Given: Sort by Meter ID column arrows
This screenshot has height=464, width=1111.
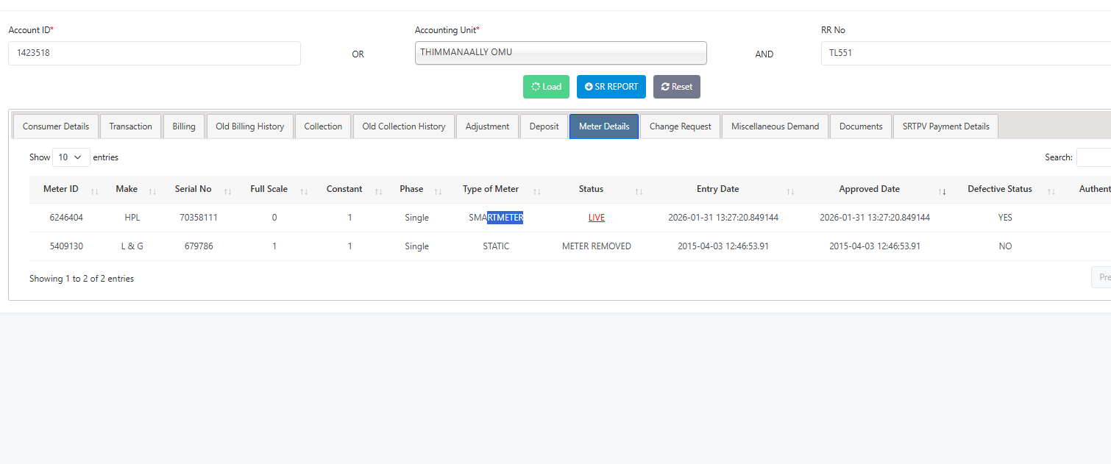Looking at the screenshot, I should (x=94, y=192).
